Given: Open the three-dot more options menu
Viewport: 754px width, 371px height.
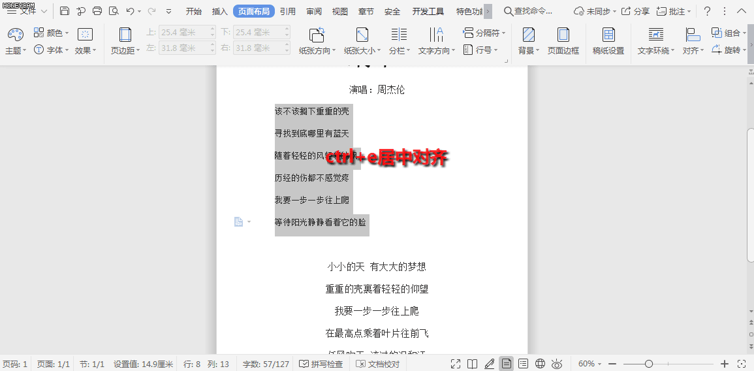Looking at the screenshot, I should (x=724, y=11).
